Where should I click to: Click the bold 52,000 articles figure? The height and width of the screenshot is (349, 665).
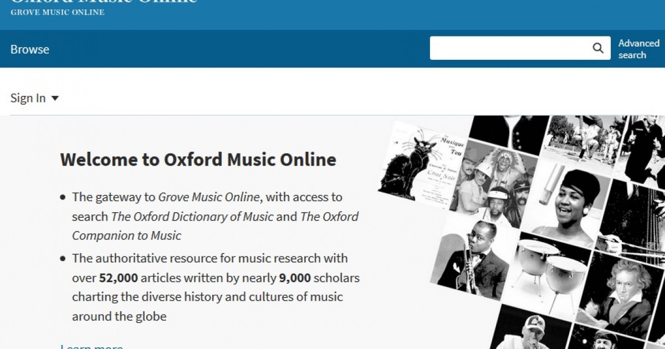[x=119, y=278]
